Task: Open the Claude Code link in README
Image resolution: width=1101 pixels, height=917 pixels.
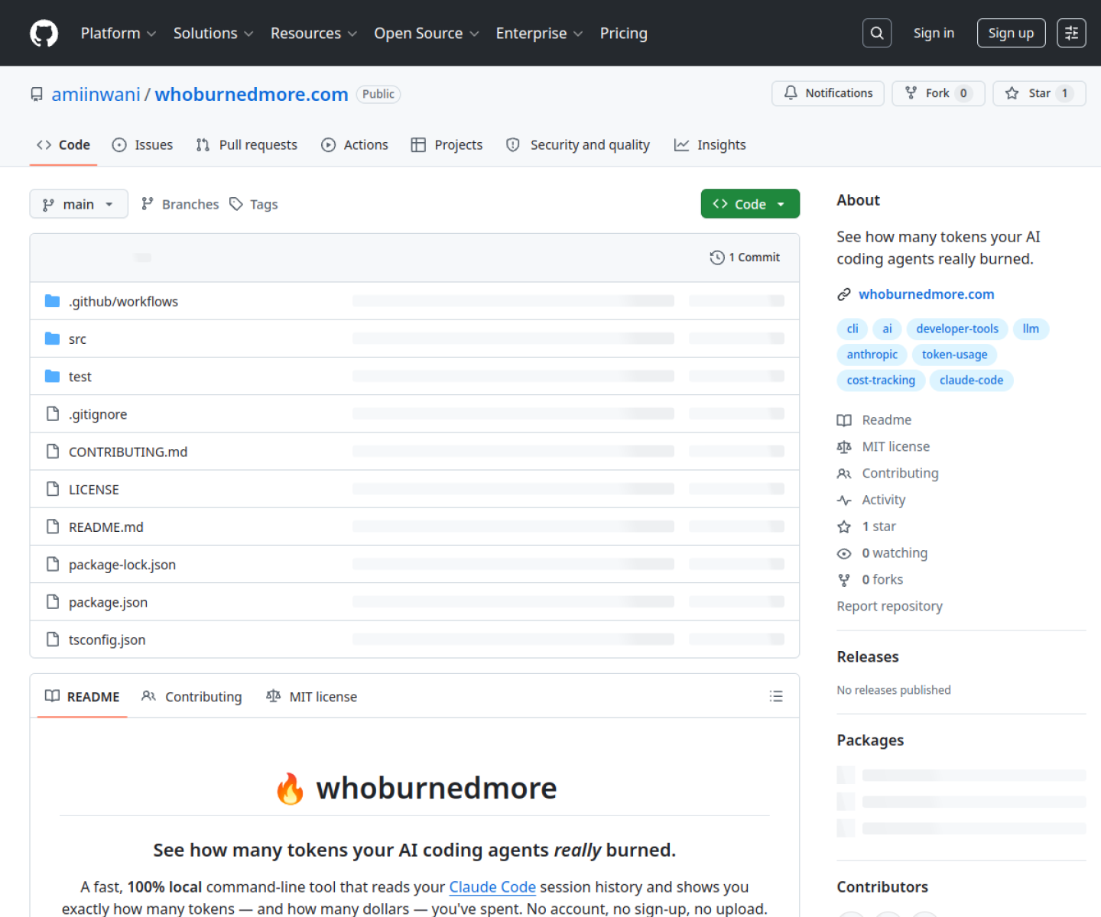Action: tap(492, 886)
